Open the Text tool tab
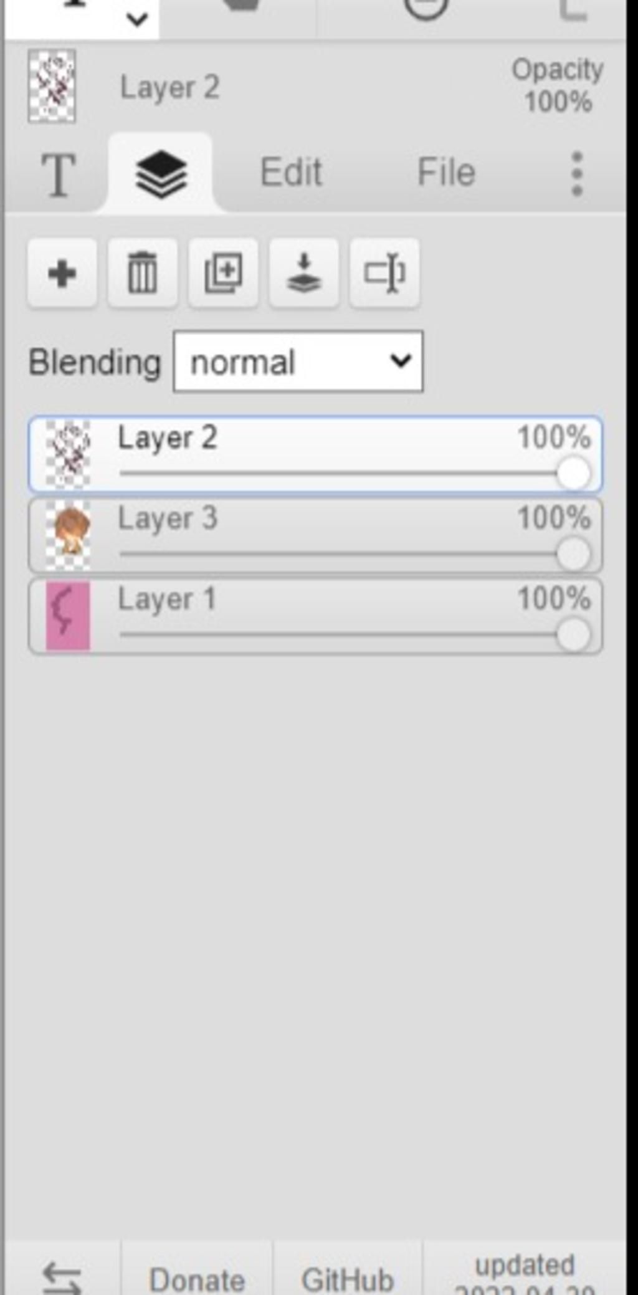Screen dimensions: 638x1295 [59, 174]
